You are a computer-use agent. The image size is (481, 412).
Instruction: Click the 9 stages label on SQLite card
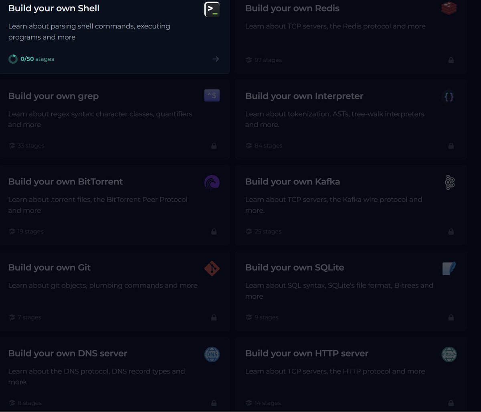267,317
